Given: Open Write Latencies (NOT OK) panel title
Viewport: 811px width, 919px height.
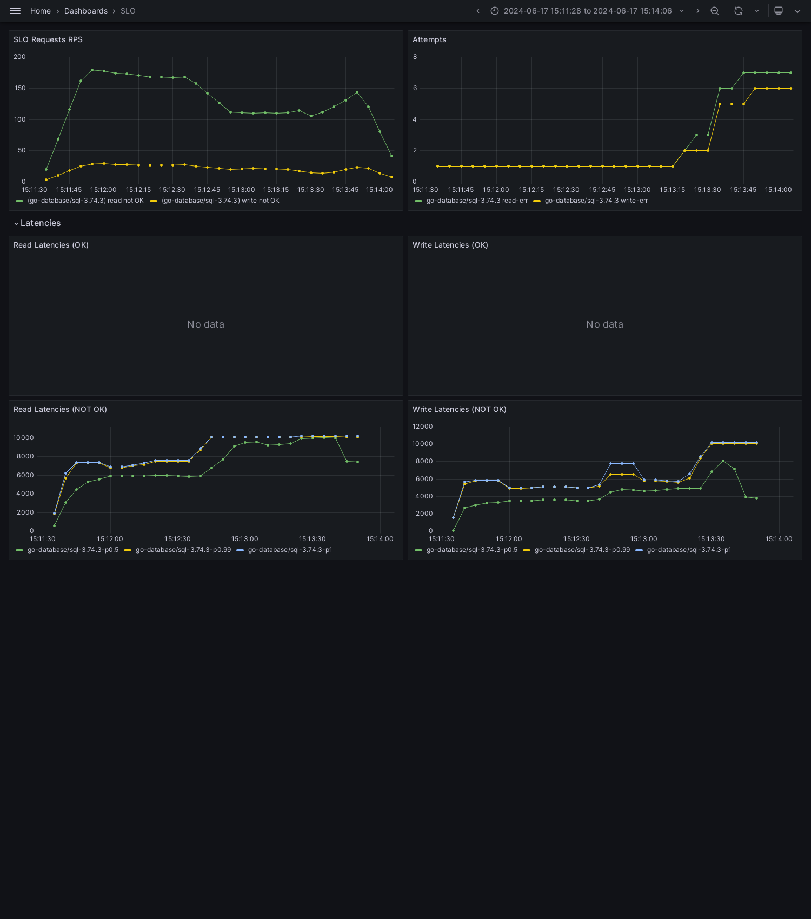Looking at the screenshot, I should tap(460, 409).
